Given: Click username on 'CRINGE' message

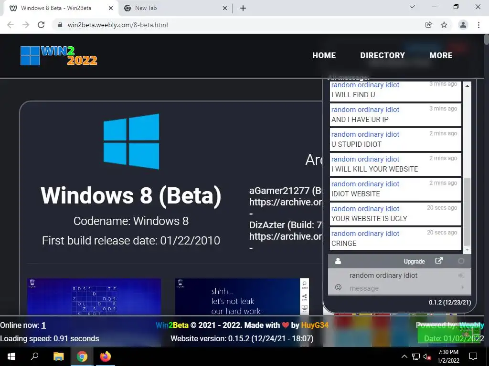Looking at the screenshot, I should pos(365,234).
